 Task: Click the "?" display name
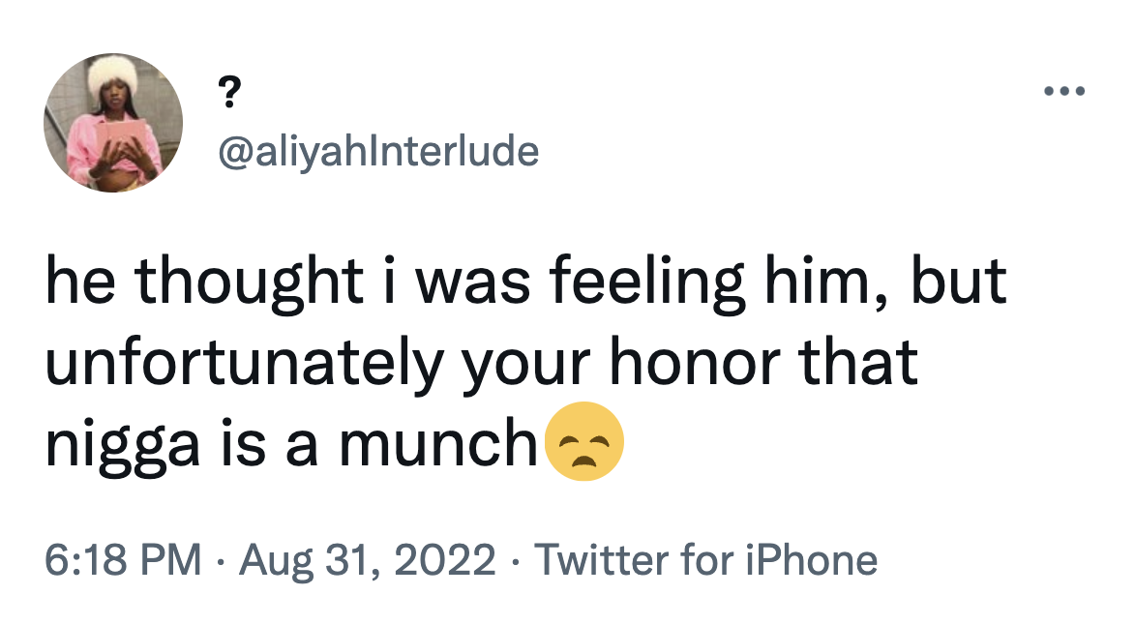(x=228, y=94)
